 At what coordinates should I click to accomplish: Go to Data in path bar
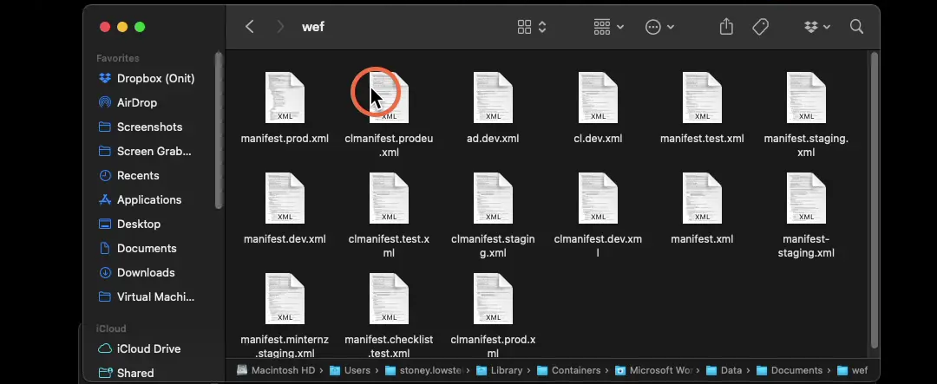[x=724, y=370]
